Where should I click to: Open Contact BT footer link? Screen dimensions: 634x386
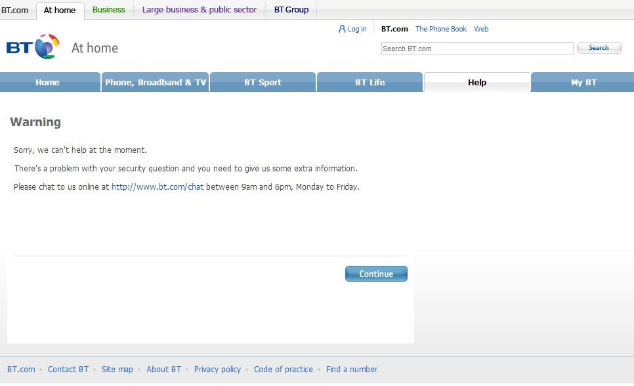click(68, 370)
